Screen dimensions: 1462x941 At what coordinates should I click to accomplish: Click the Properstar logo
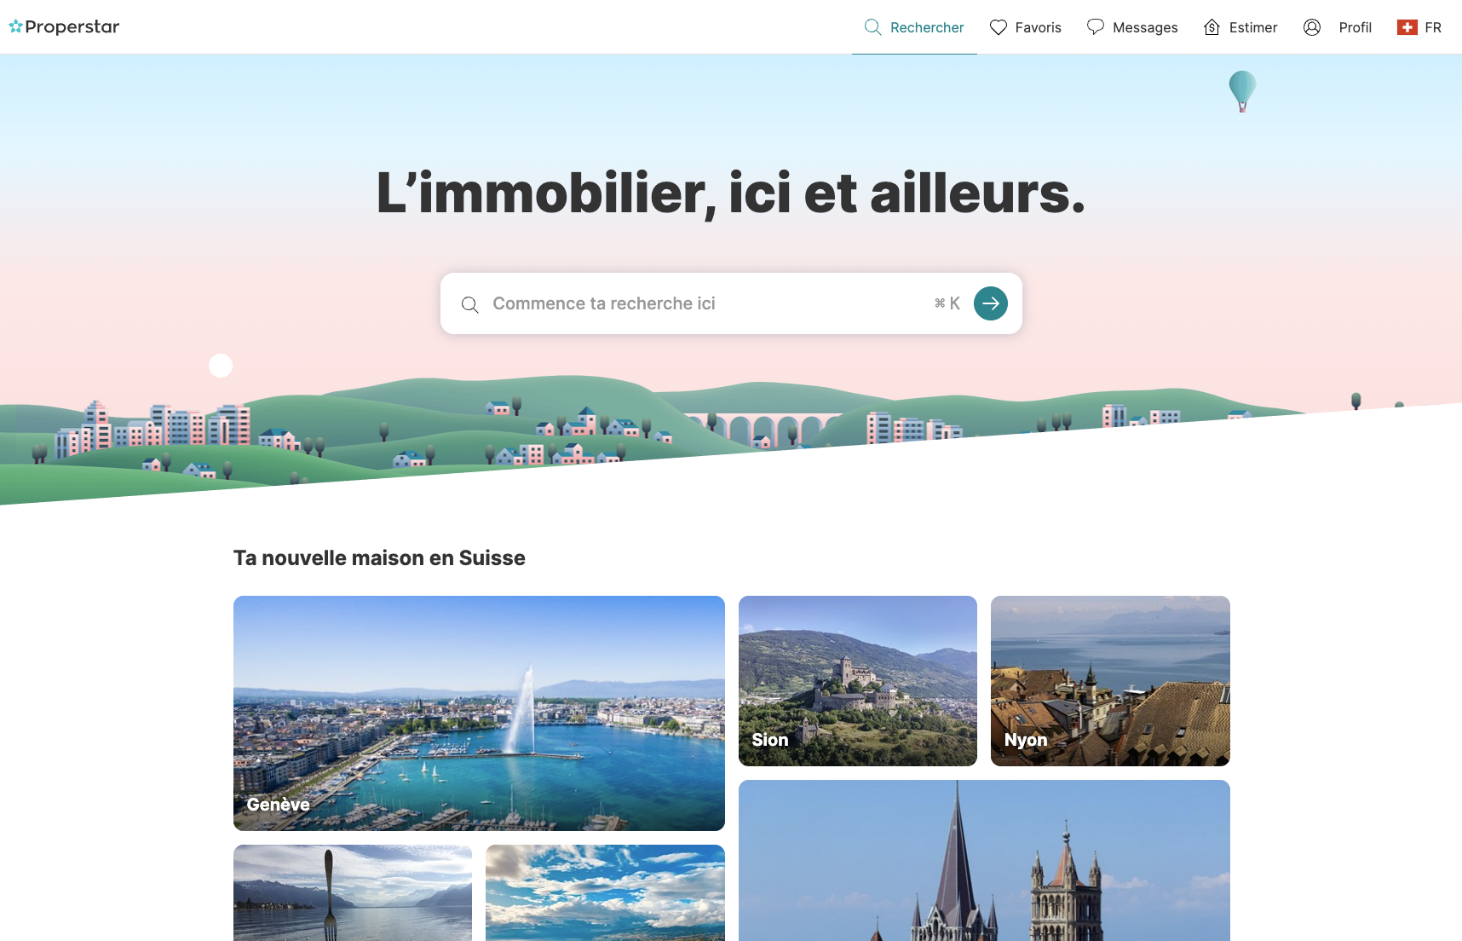[x=64, y=26]
